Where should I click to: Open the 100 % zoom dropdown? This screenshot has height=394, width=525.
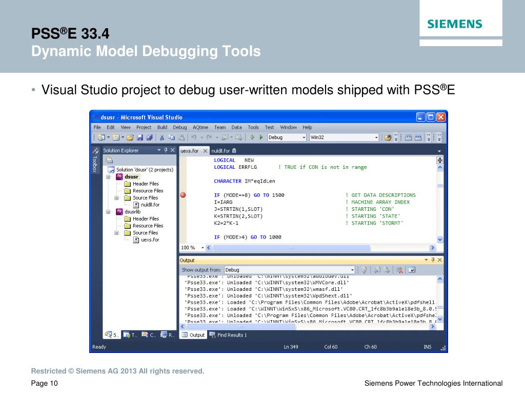click(x=203, y=248)
